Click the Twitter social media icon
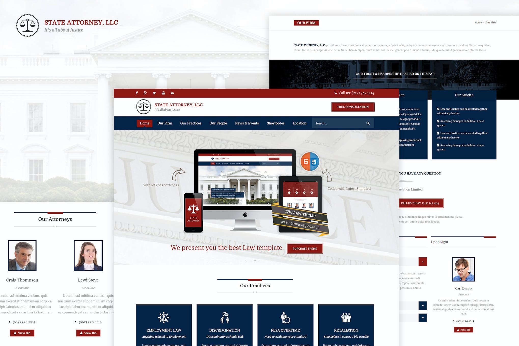The width and height of the screenshot is (519, 346). (x=155, y=93)
